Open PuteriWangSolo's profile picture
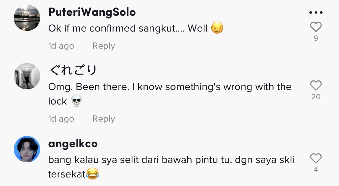The image size is (339, 186). click(x=27, y=18)
